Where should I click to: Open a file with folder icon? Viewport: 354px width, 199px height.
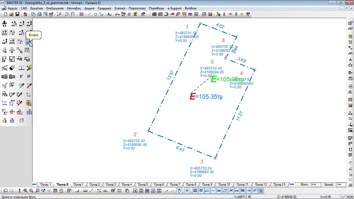[x=11, y=14]
